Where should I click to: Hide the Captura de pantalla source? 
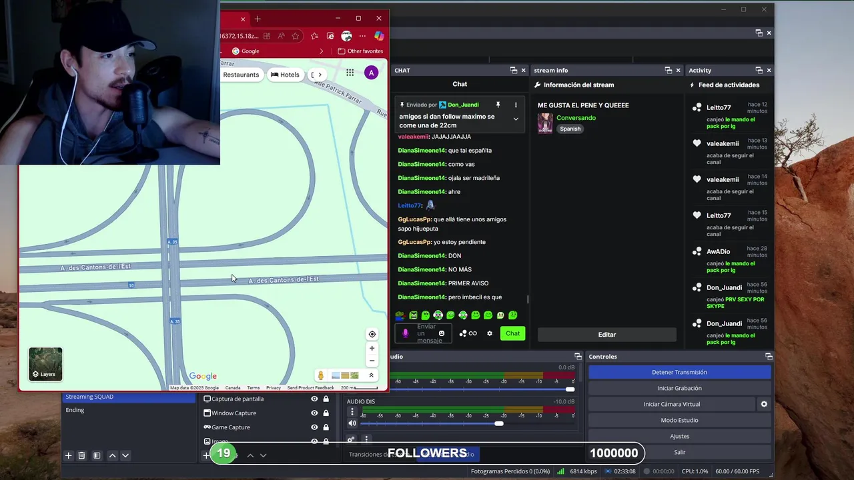pos(314,399)
